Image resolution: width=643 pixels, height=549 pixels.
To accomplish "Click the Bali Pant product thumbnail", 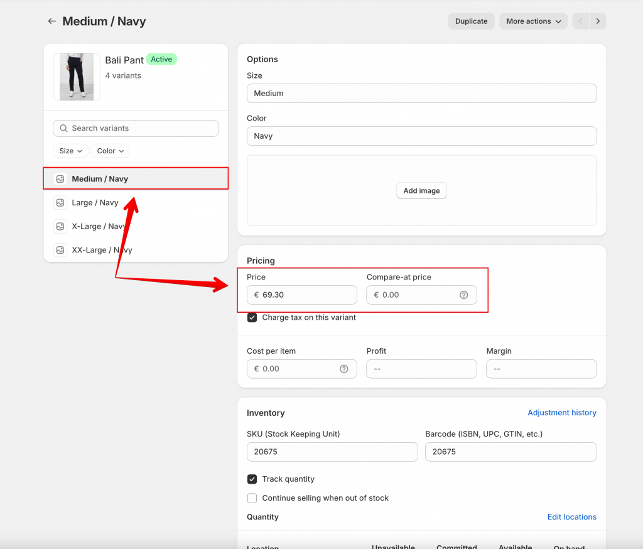I will point(77,77).
